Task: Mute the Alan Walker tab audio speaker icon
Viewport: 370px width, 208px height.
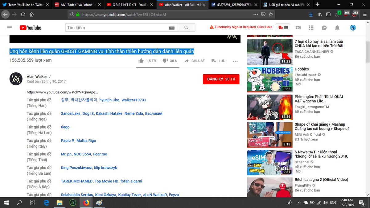Action: 199,5
